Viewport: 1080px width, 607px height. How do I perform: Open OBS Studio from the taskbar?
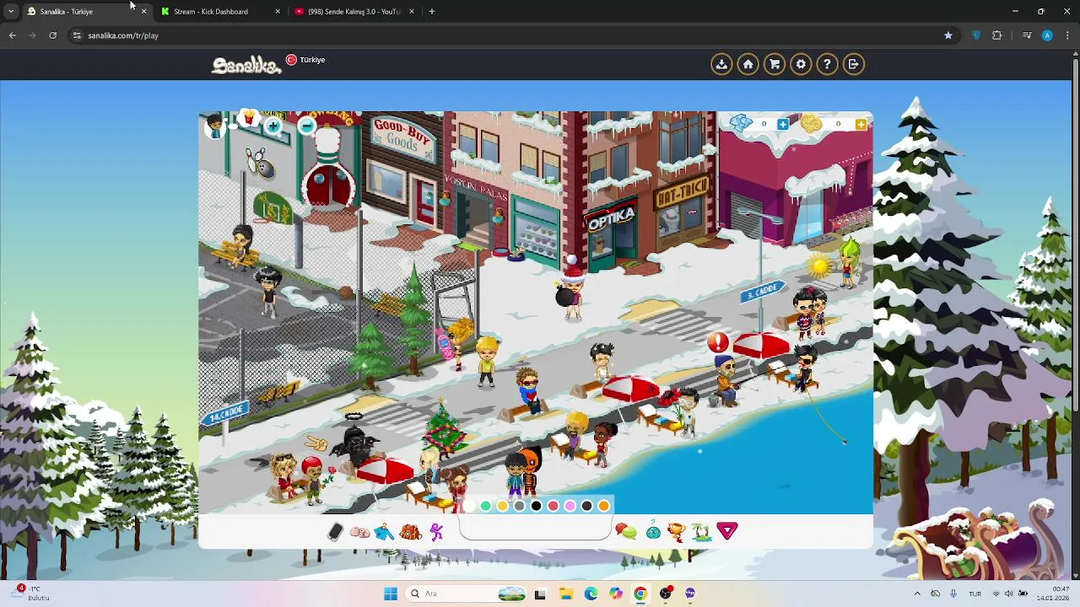pyautogui.click(x=666, y=594)
